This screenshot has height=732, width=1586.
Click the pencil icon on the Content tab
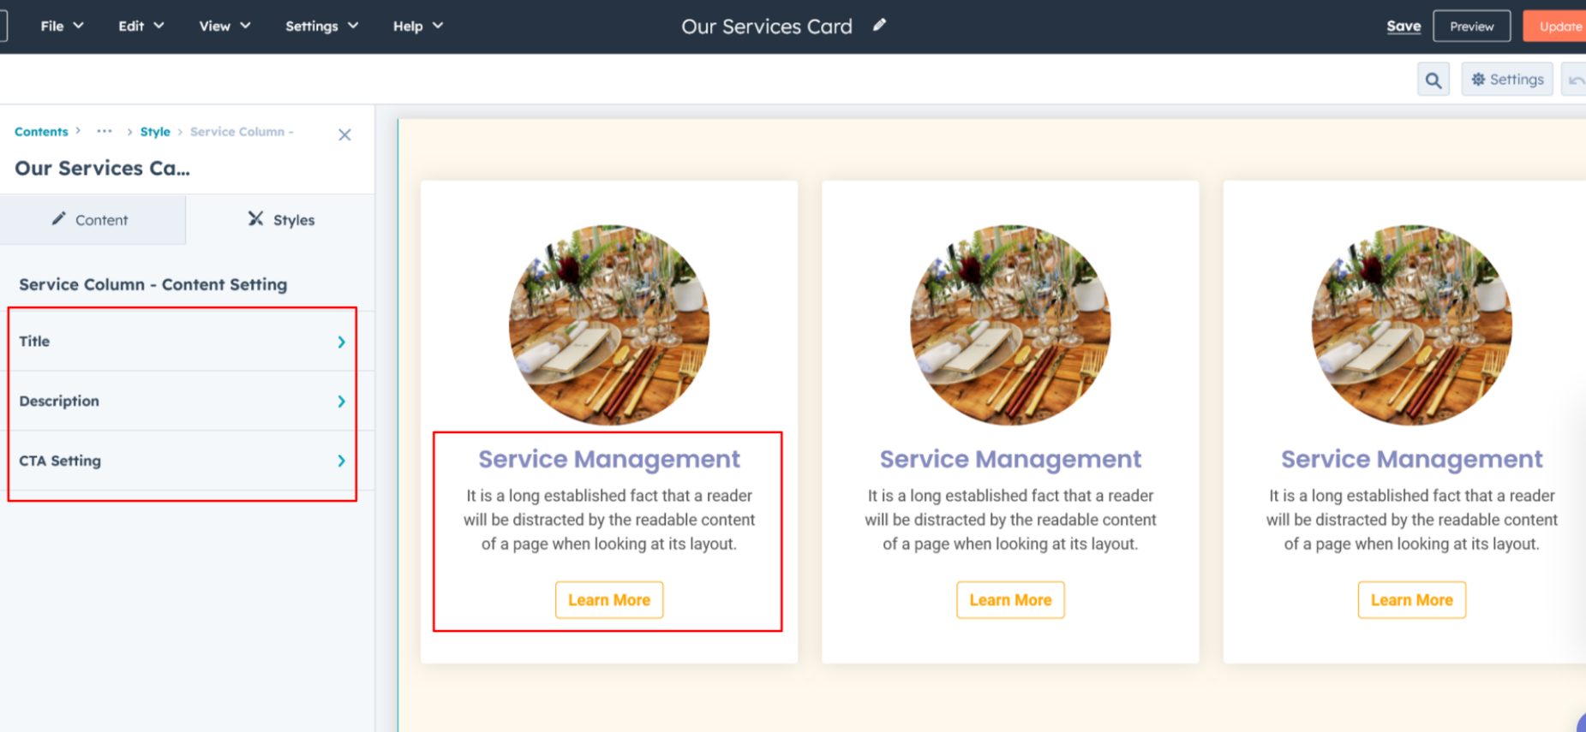[x=57, y=219]
